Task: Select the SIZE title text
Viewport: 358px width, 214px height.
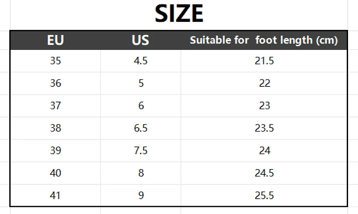Action: [x=179, y=14]
